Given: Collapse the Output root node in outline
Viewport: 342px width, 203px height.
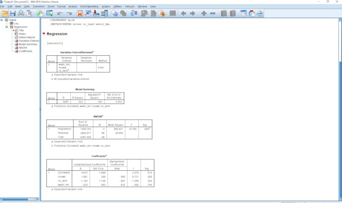Looking at the screenshot, I should 2,20.
